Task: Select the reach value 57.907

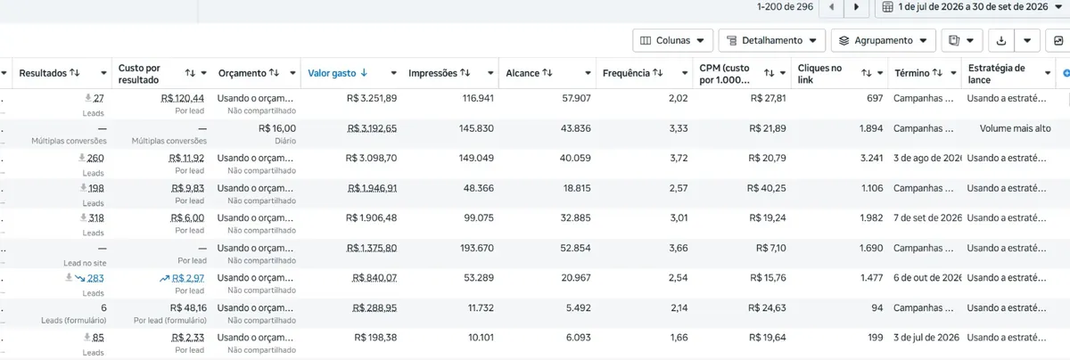Action: [575, 98]
